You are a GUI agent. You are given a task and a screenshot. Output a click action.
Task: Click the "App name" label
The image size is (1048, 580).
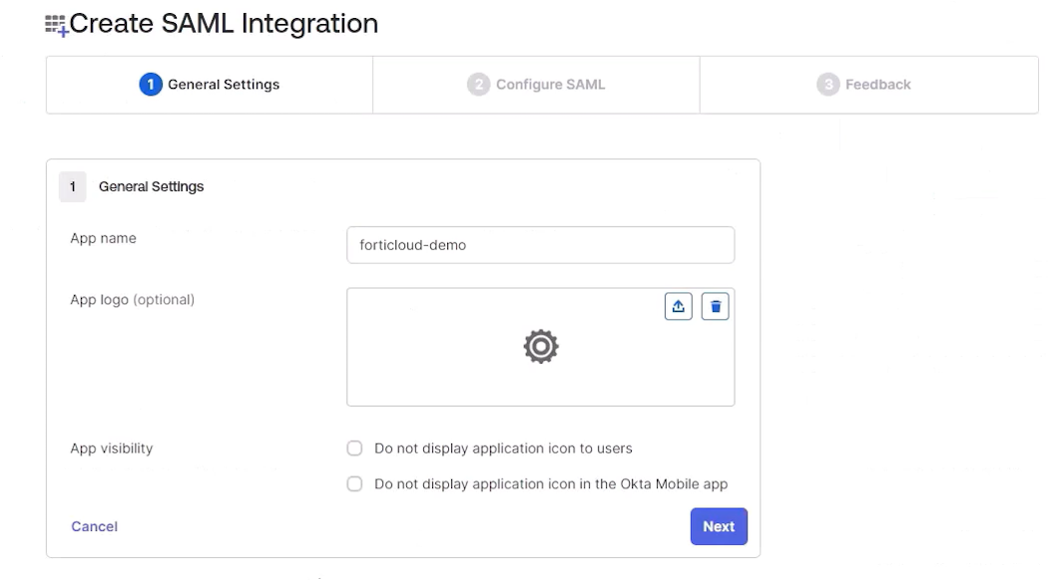click(x=103, y=238)
